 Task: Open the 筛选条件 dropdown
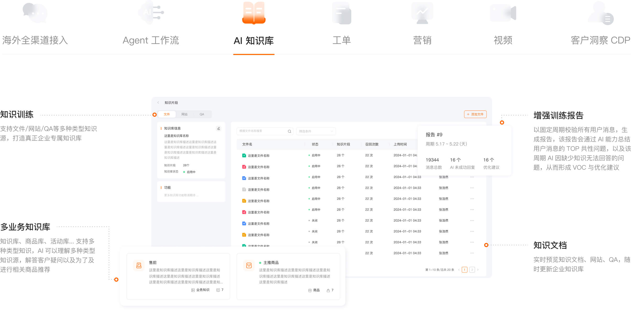tap(316, 131)
